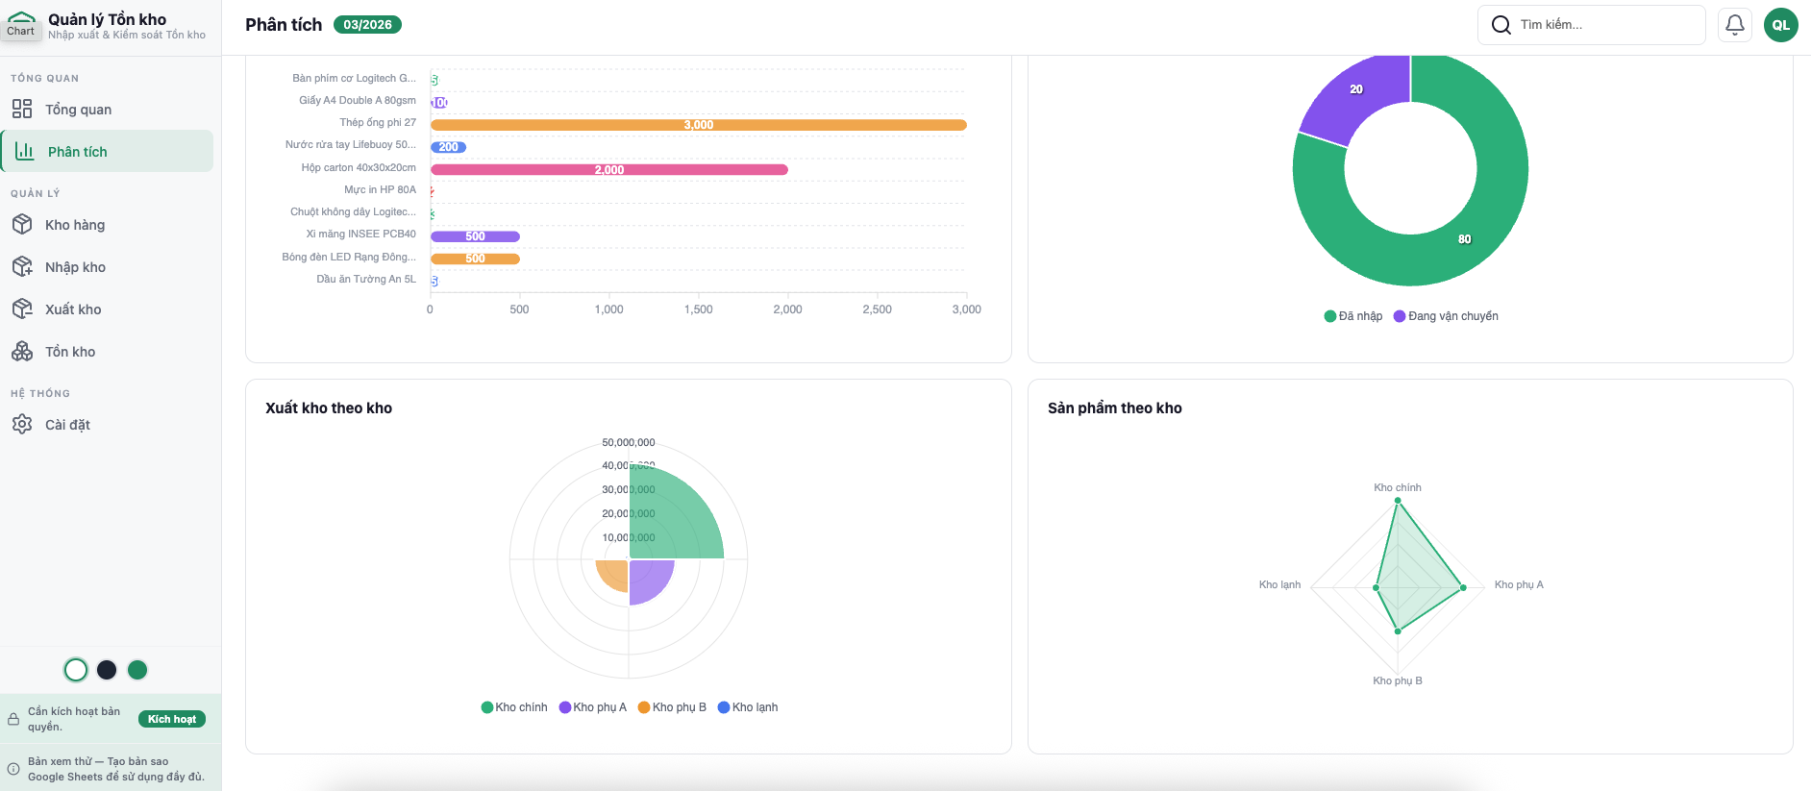Viewport: 1811px width, 791px height.
Task: Click the Tồn kho cubes icon
Action: coord(22,352)
